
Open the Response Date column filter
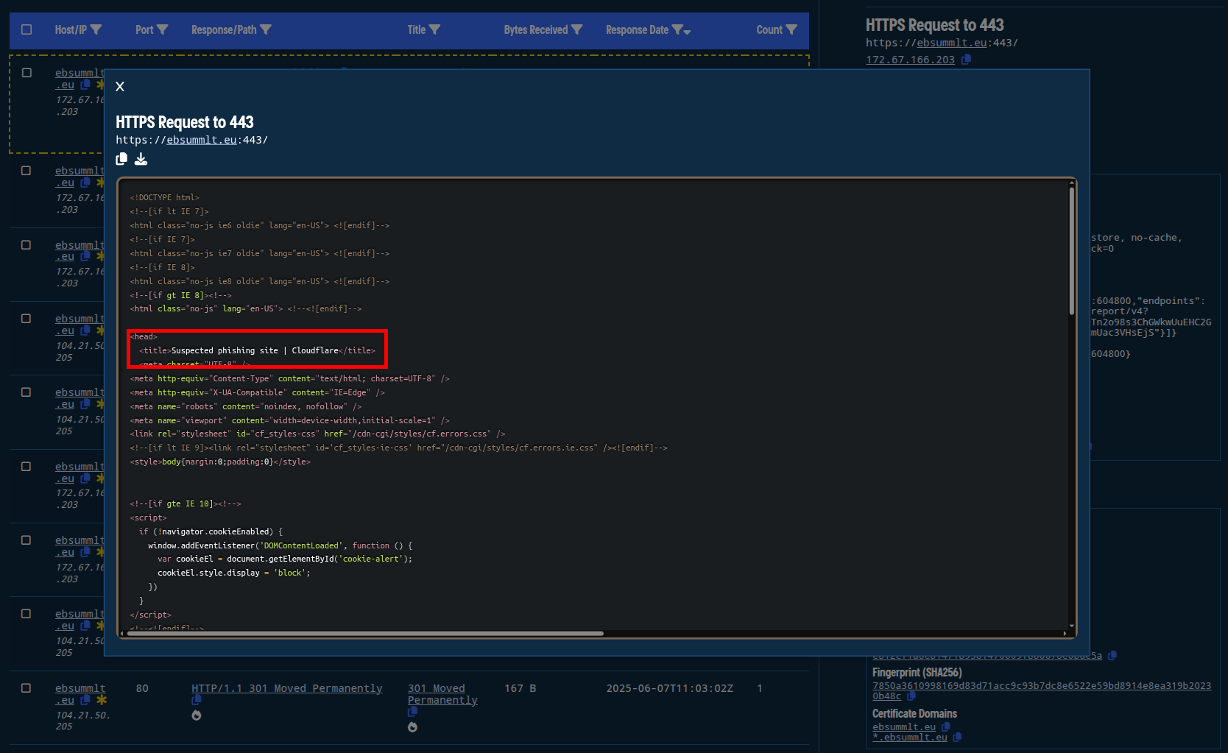point(677,29)
